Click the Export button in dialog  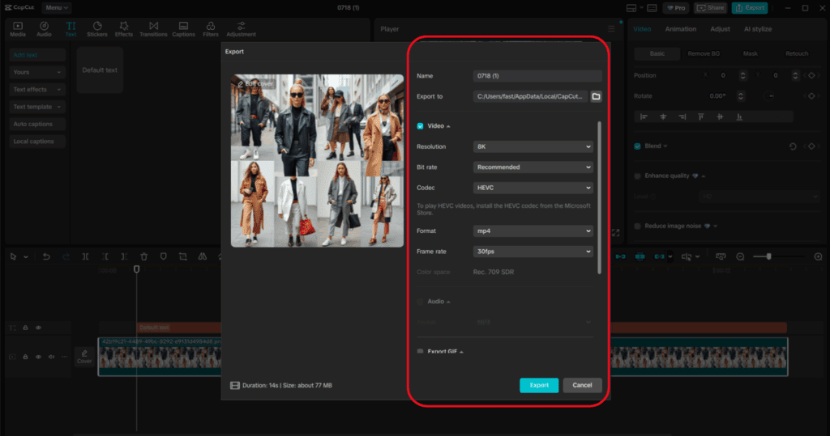pos(539,385)
